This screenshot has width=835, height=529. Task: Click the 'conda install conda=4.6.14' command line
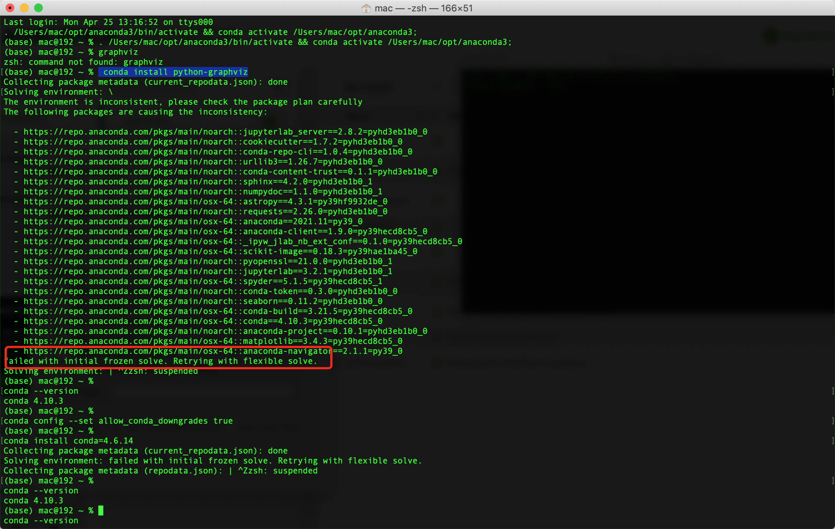tap(68, 441)
